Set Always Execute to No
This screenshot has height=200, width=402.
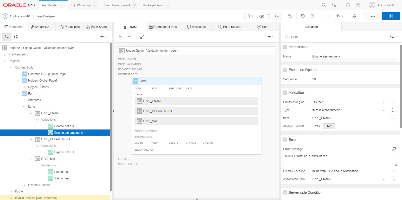pyautogui.click(x=329, y=126)
